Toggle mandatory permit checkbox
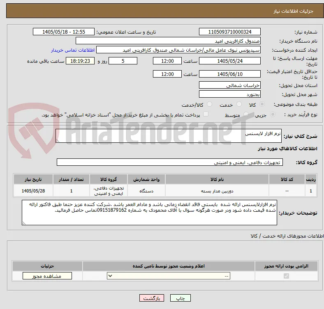The height and width of the screenshot is (309, 324). click(286, 276)
